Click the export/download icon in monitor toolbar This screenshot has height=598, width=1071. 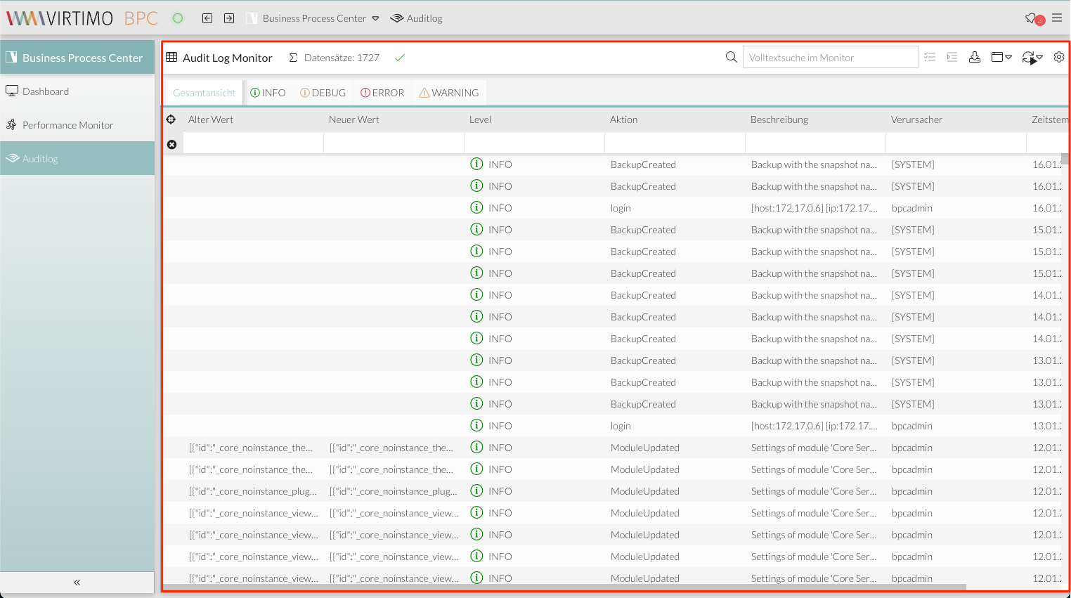pos(975,58)
